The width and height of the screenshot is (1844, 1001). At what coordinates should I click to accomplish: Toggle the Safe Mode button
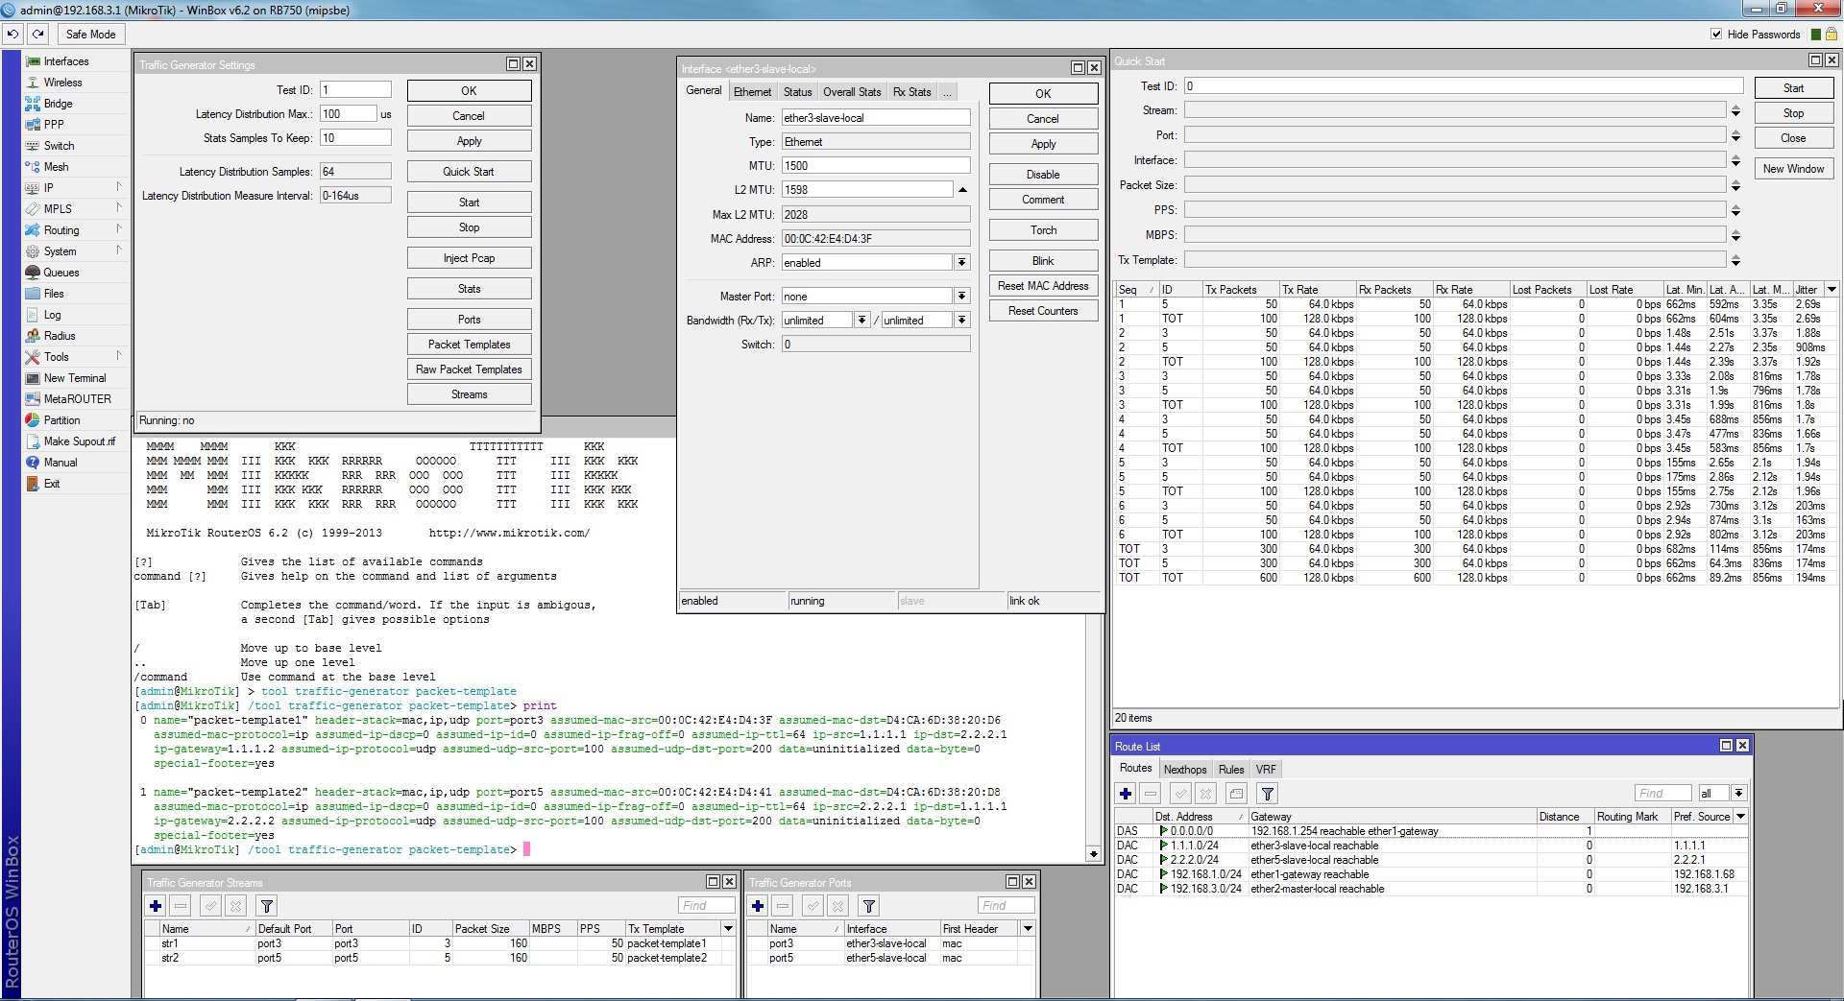(x=90, y=34)
